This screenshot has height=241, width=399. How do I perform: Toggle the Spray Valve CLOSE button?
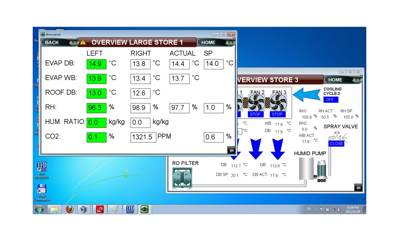point(336,143)
